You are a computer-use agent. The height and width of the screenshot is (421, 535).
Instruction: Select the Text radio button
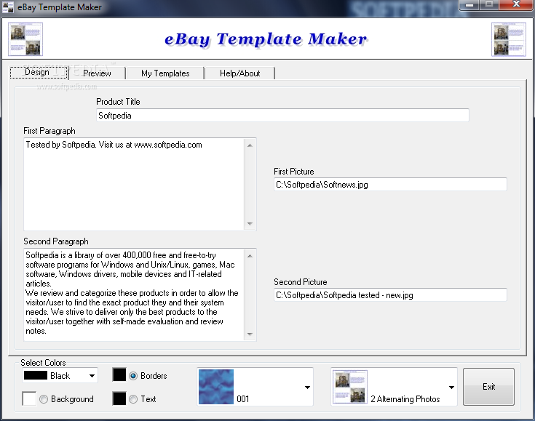click(x=133, y=399)
